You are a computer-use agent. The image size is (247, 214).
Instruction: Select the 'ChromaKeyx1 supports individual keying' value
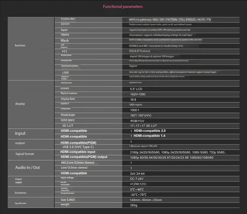pyautogui.click(x=160, y=35)
